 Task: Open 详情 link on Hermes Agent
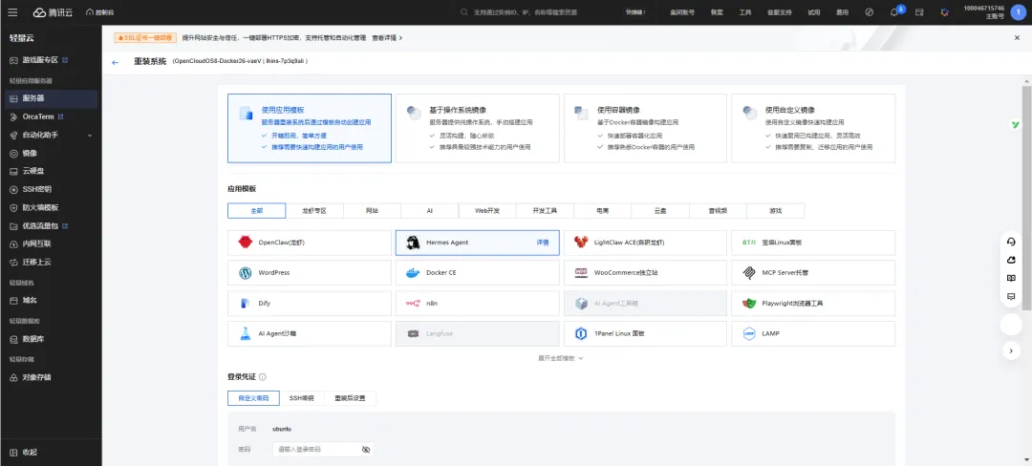click(x=543, y=243)
